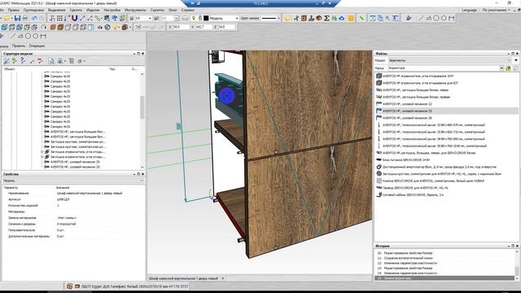
Task: Open the Правка menu
Action: click(x=14, y=10)
